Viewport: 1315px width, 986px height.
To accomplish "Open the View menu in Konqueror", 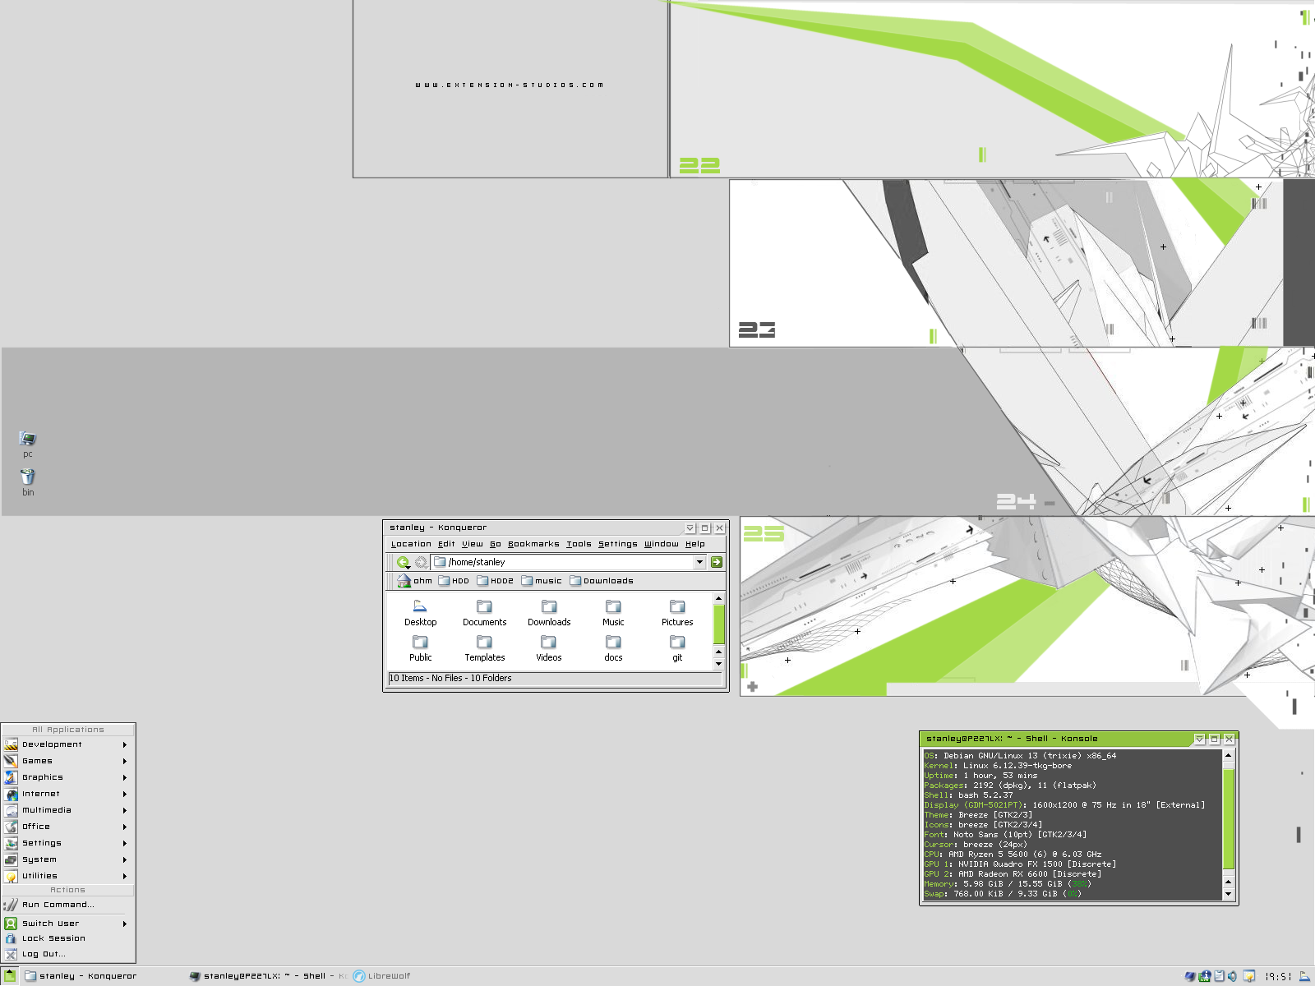I will [x=473, y=544].
